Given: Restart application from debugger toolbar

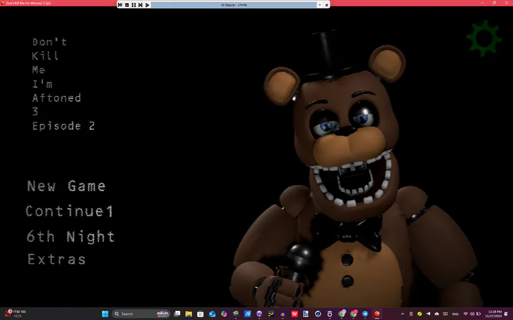Looking at the screenshot, I should pyautogui.click(x=120, y=5).
